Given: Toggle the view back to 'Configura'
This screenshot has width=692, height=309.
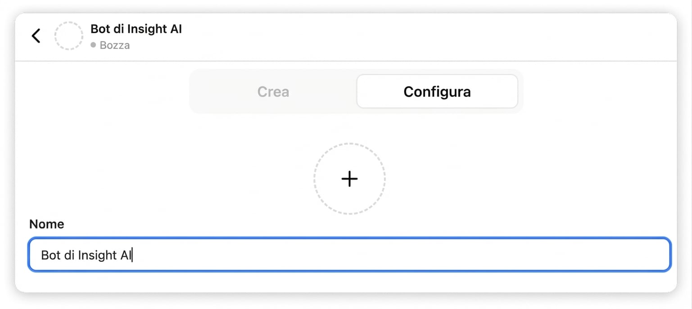Looking at the screenshot, I should click(x=437, y=91).
